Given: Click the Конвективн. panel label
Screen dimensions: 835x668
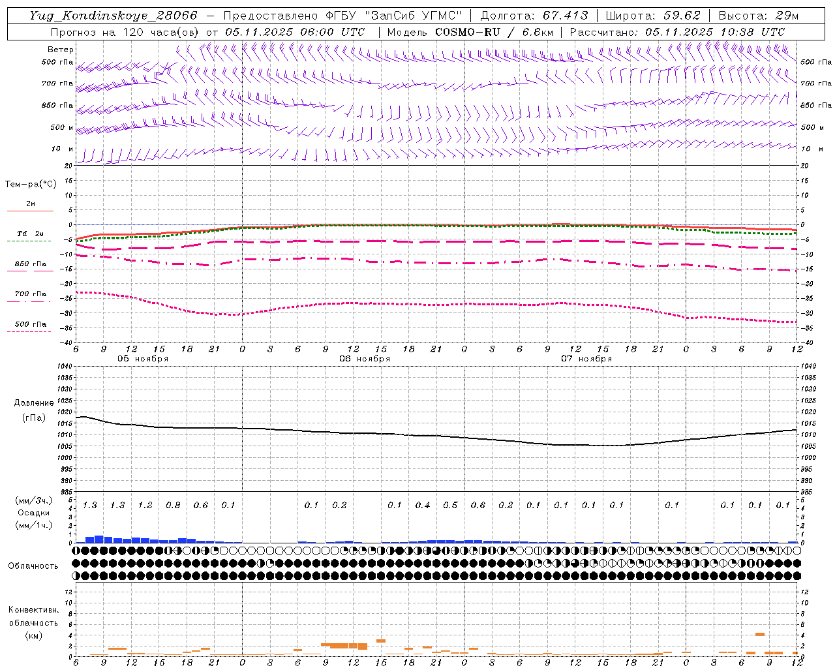Looking at the screenshot, I should coord(33,611).
